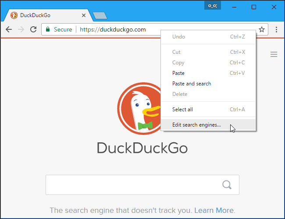Choose Select all from the menu
The image size is (285, 219).
(x=208, y=109)
